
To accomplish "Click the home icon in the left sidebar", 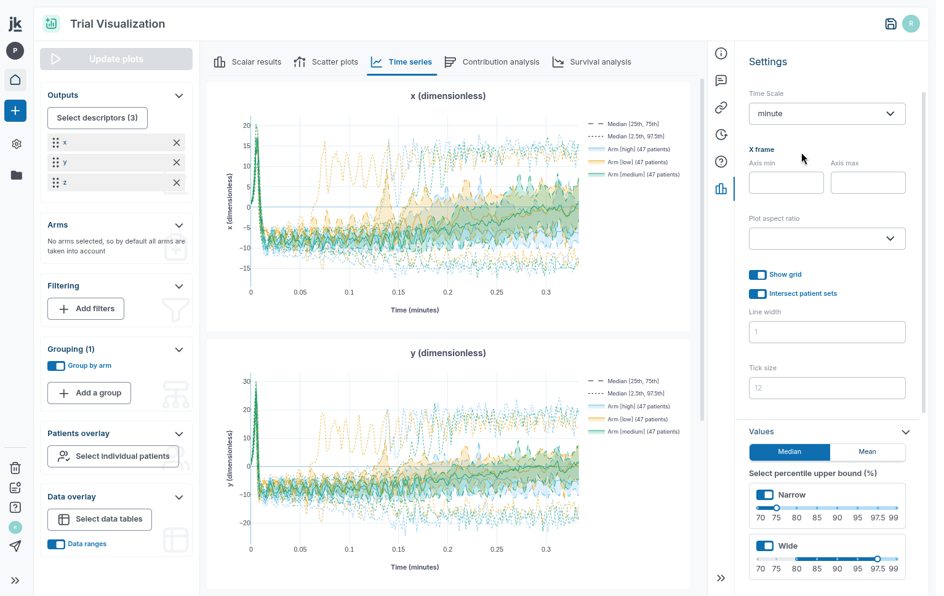I will click(x=15, y=80).
